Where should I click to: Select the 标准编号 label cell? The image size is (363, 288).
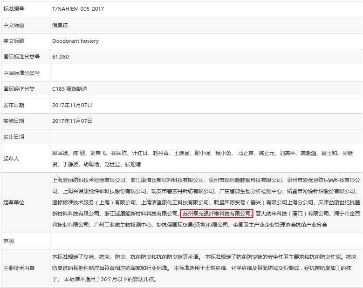point(14,9)
